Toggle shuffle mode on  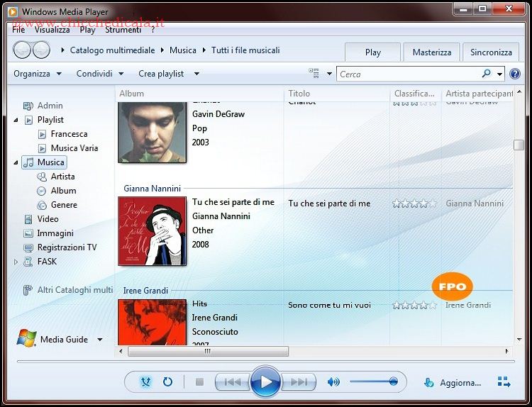(x=145, y=382)
